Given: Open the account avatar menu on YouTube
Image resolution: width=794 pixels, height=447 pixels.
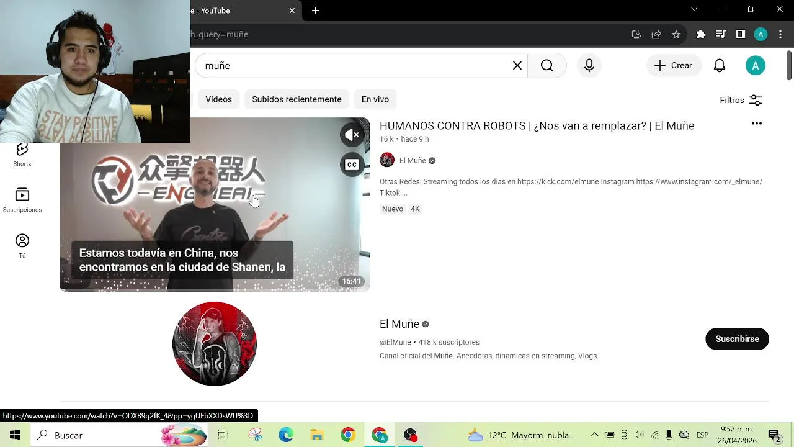Looking at the screenshot, I should click(x=755, y=66).
